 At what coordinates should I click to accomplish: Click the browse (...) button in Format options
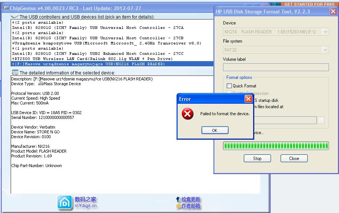click(x=321, y=120)
